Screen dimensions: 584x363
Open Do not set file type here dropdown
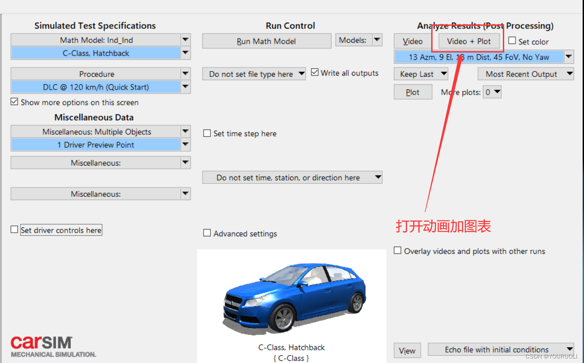click(254, 74)
